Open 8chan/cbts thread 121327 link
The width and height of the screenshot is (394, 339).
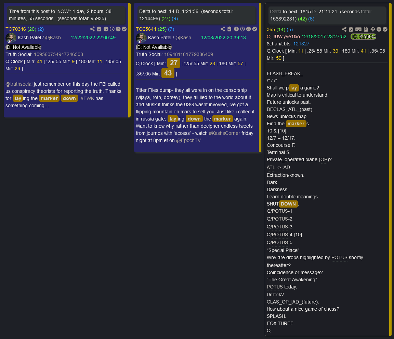coord(301,44)
